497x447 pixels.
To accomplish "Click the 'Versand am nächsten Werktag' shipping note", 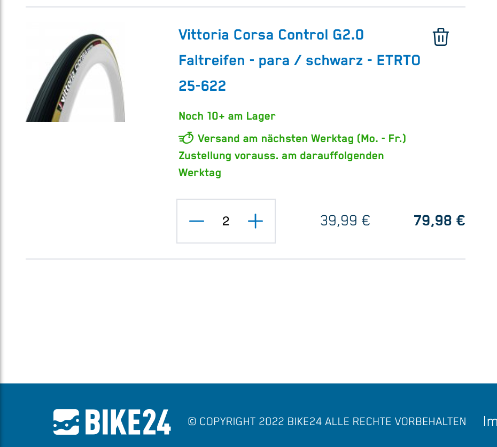I will (x=302, y=138).
